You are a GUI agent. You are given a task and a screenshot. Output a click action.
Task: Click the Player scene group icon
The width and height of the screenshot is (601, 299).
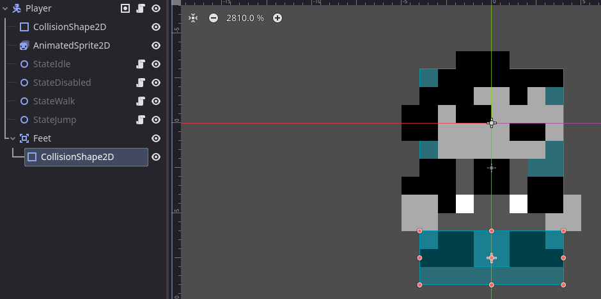coord(125,8)
